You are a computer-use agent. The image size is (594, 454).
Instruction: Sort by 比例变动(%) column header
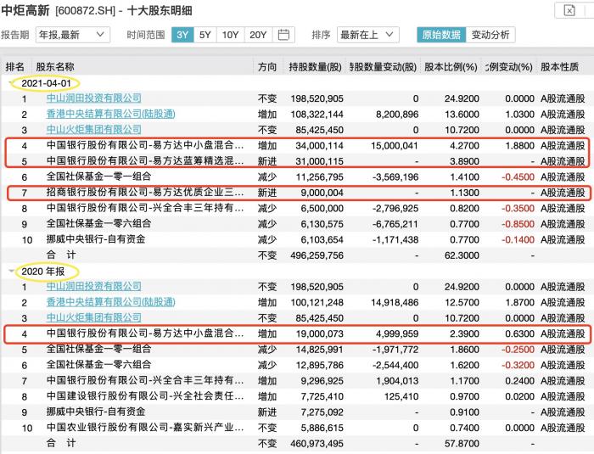point(509,67)
